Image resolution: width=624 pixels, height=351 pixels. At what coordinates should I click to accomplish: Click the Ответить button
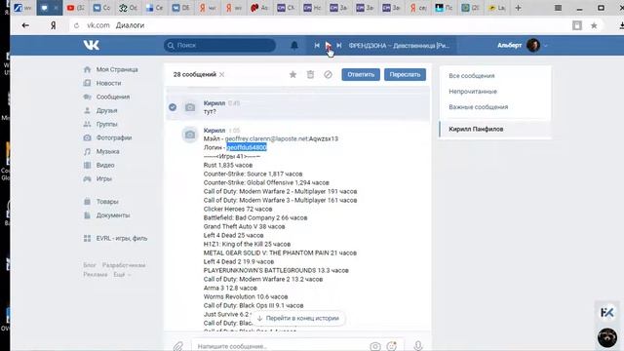(x=361, y=74)
